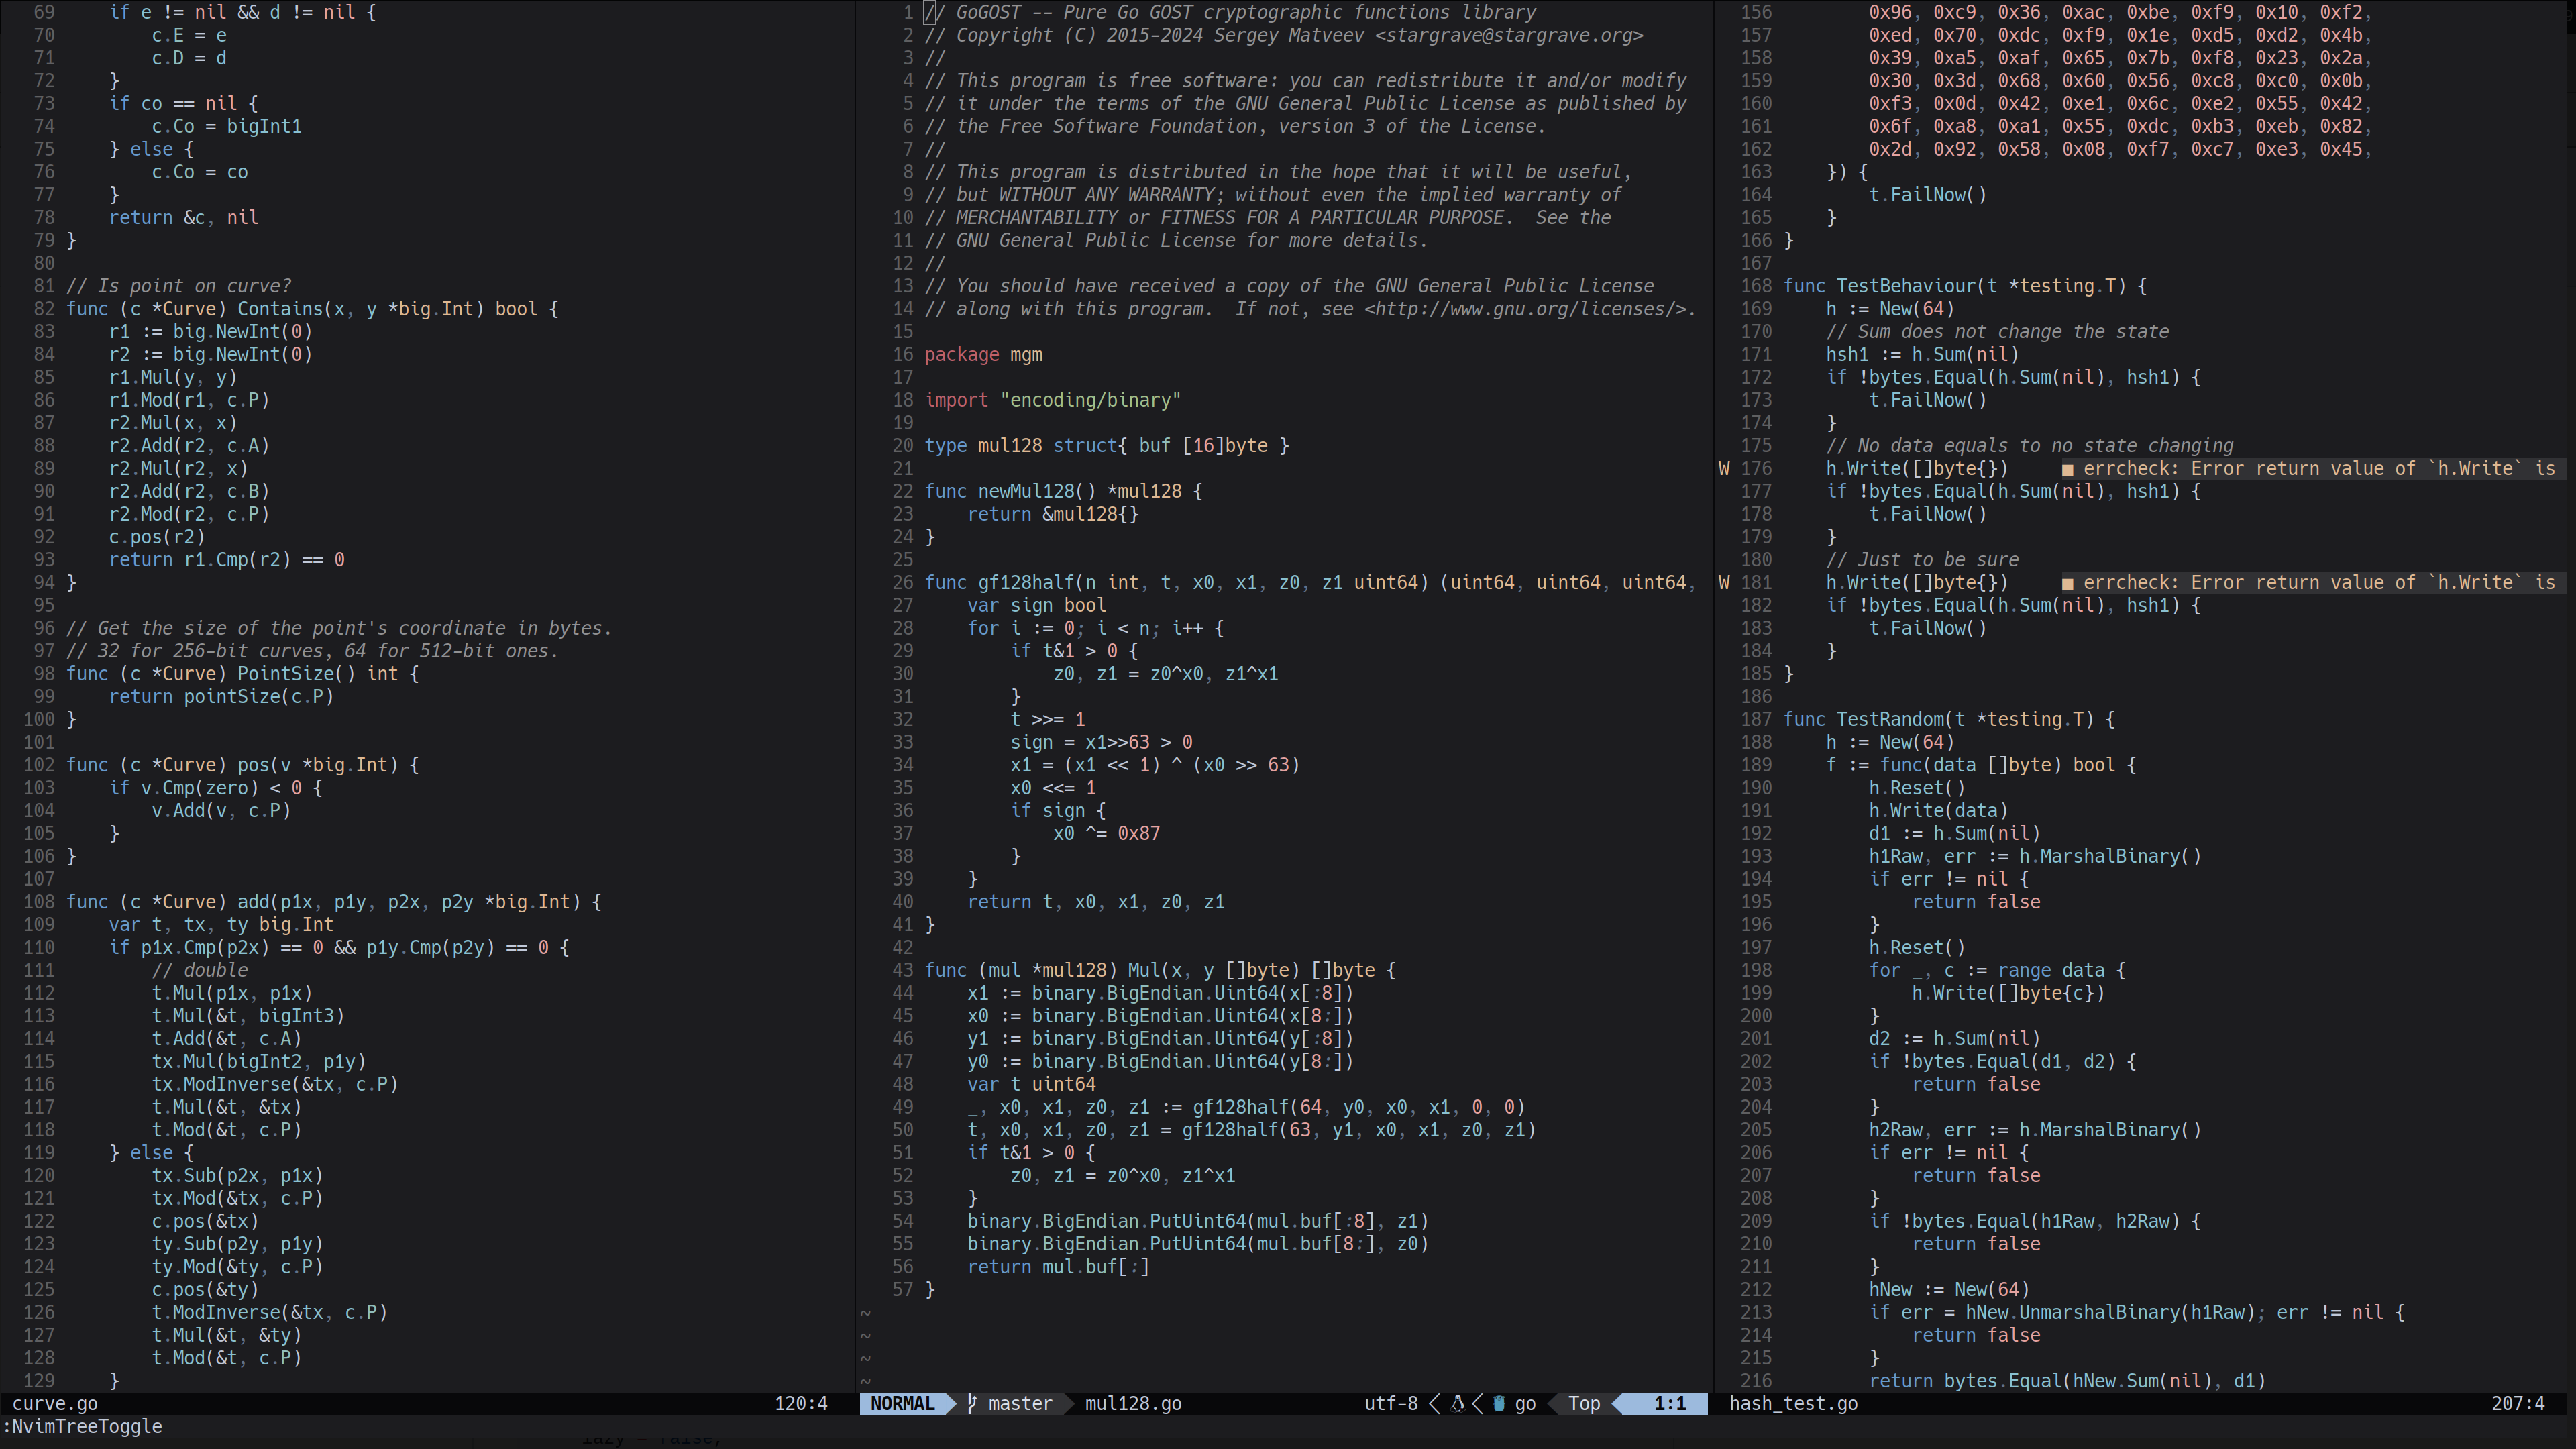The image size is (2576, 1449).
Task: Click the W warning sign on line 181
Action: point(1724,583)
